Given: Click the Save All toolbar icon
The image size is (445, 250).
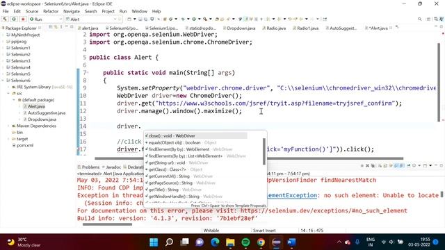Looking at the screenshot, I should (145, 19).
